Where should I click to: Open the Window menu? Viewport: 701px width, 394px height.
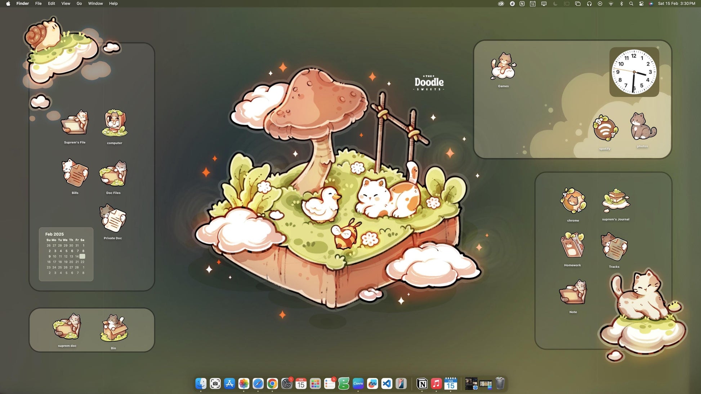[95, 4]
